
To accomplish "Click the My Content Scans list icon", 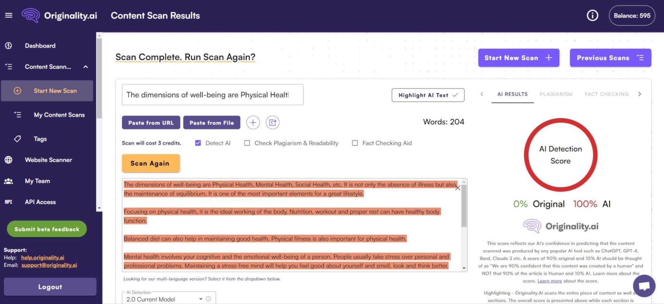I will tap(17, 115).
